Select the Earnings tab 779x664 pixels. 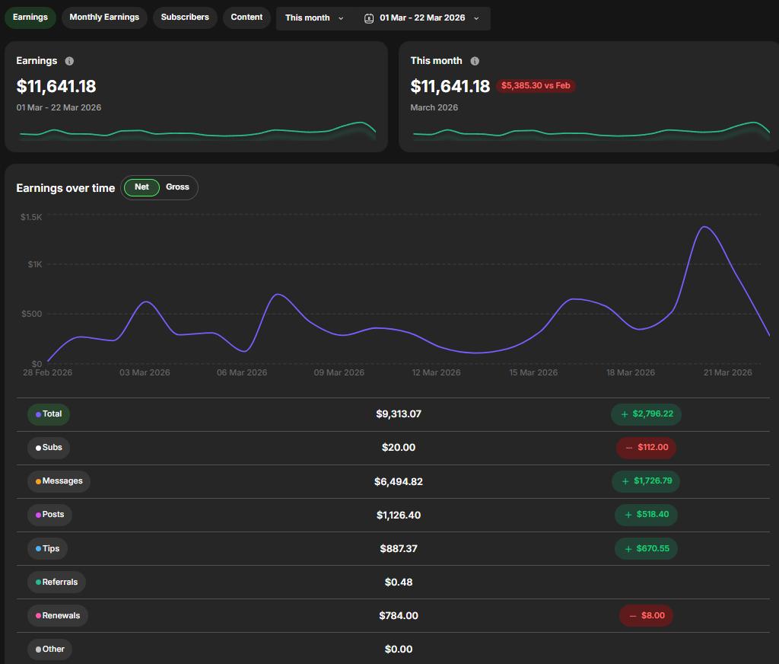(x=30, y=18)
